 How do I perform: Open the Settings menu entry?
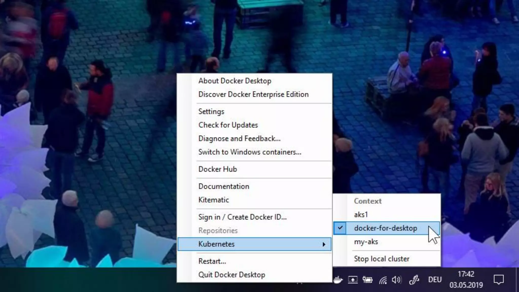tap(211, 112)
